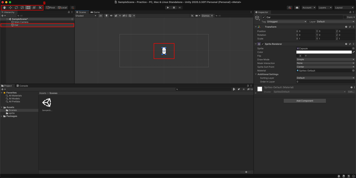This screenshot has width=356, height=178.
Task: Switch to the Game tab
Action: (x=95, y=12)
